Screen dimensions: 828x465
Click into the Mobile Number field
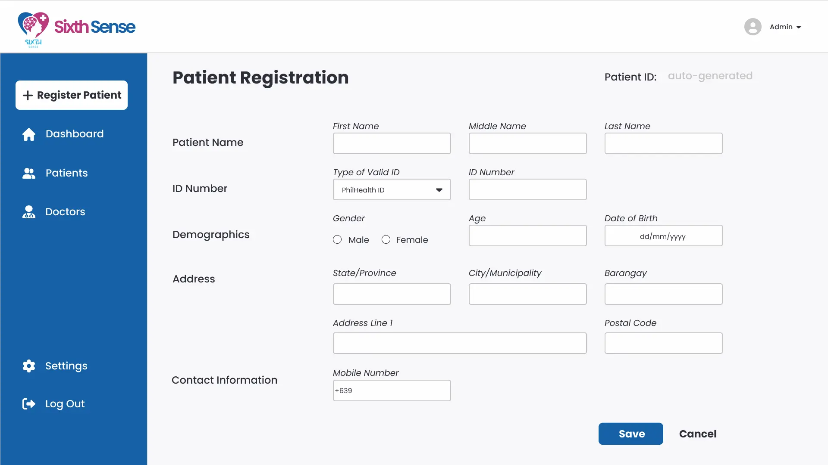(x=392, y=391)
